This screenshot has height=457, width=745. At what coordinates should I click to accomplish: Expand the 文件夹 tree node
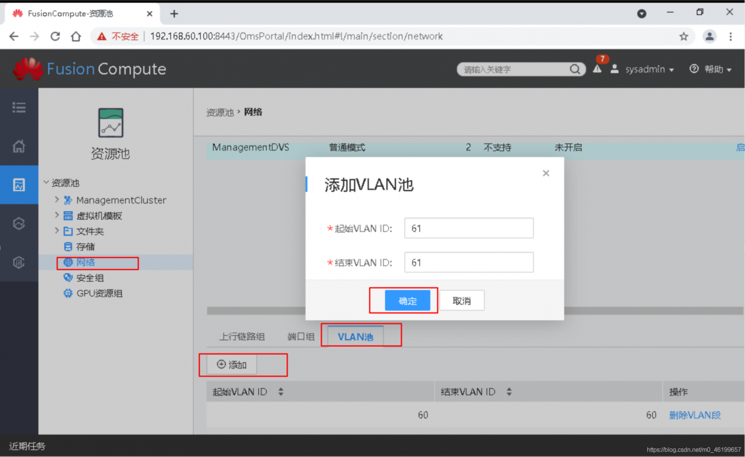(x=56, y=231)
